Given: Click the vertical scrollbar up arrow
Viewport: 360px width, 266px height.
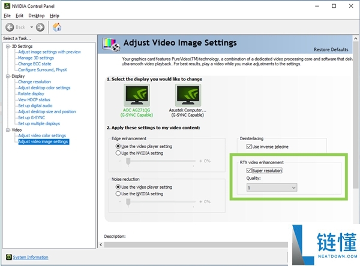Looking at the screenshot, I should [356, 38].
